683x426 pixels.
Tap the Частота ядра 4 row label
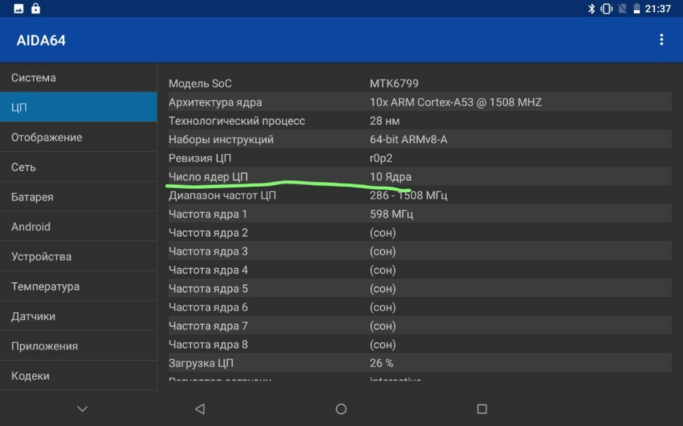click(208, 270)
